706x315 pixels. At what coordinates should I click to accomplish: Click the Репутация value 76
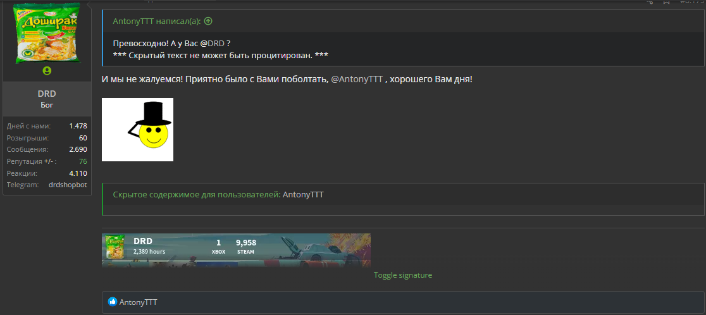(x=83, y=161)
